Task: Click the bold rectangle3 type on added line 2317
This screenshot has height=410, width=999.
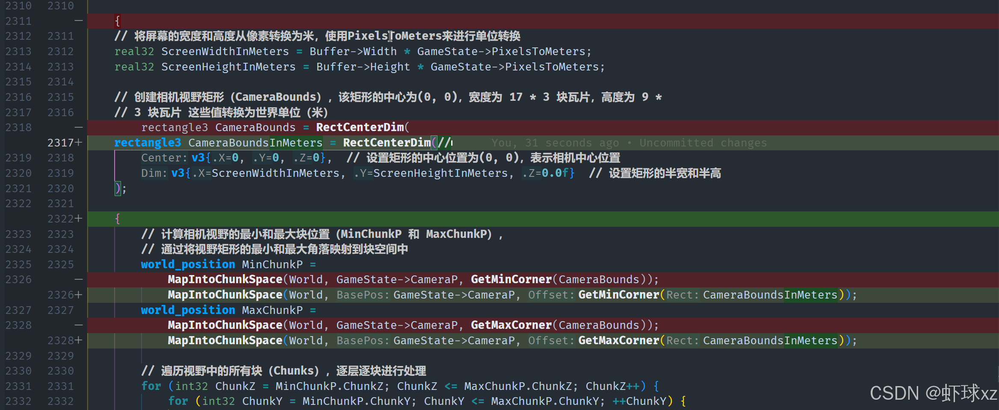Action: point(148,143)
